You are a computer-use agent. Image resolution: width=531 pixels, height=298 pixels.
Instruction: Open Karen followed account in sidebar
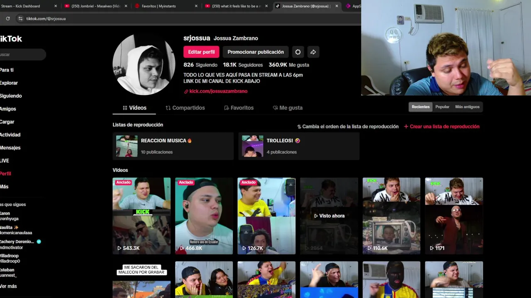coord(9,216)
